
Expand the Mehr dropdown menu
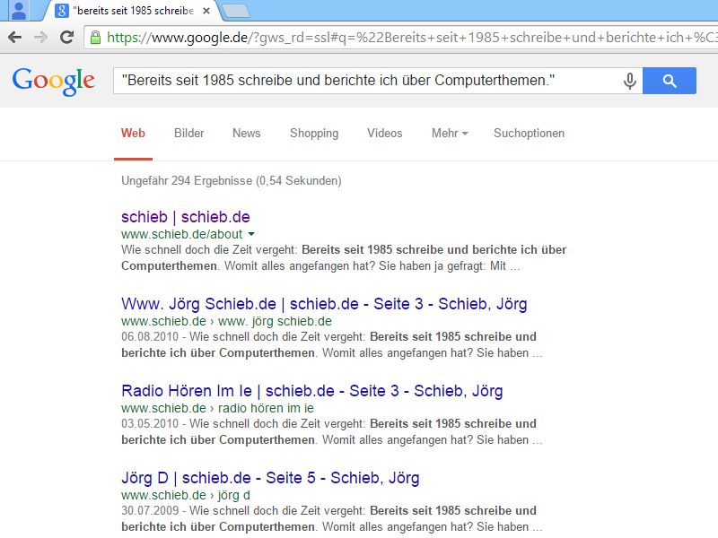tap(450, 133)
